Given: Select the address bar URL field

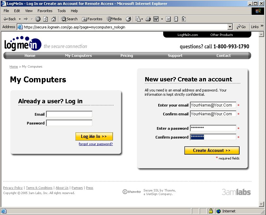Looking at the screenshot, I should [125, 27].
